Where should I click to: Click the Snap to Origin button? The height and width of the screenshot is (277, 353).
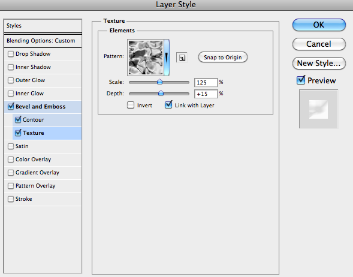223,57
